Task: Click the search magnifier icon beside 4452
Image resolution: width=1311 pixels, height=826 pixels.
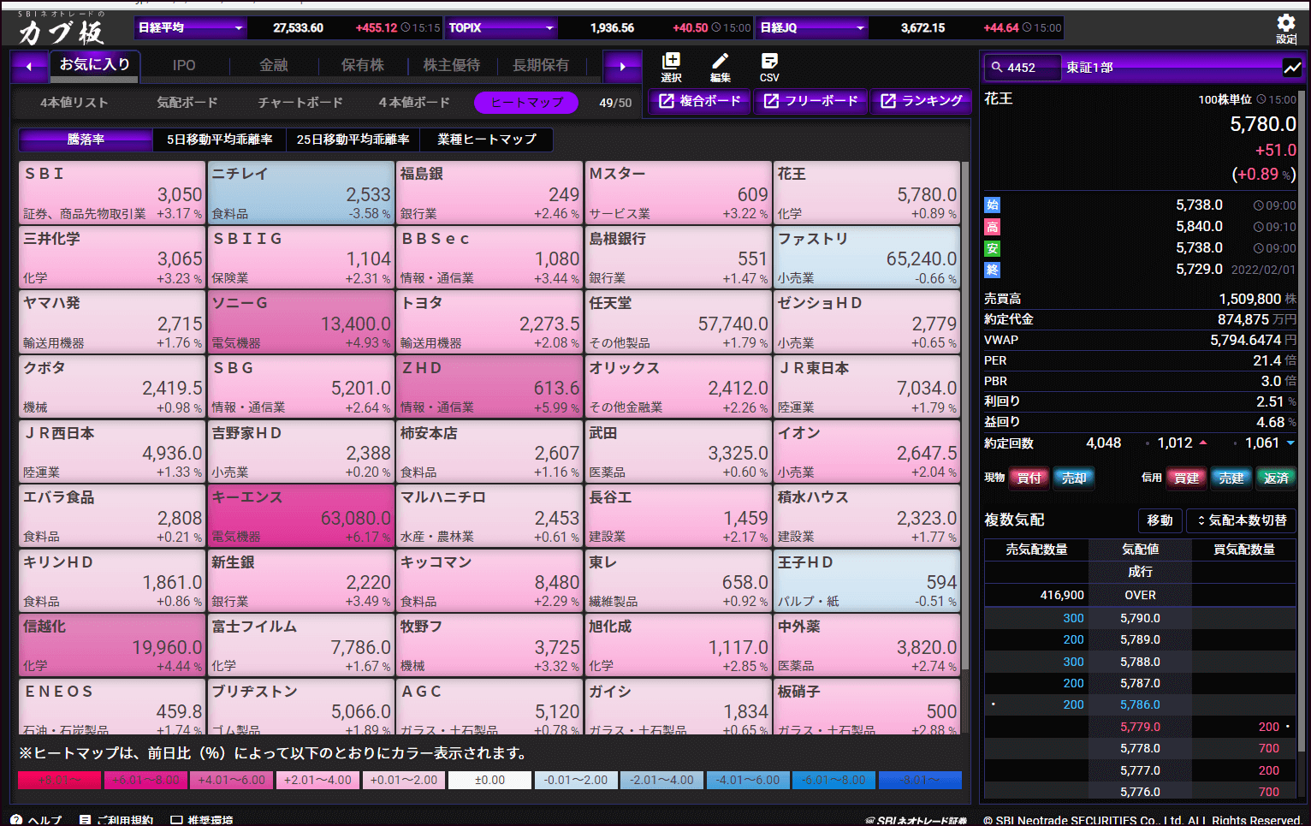Action: pyautogui.click(x=996, y=67)
